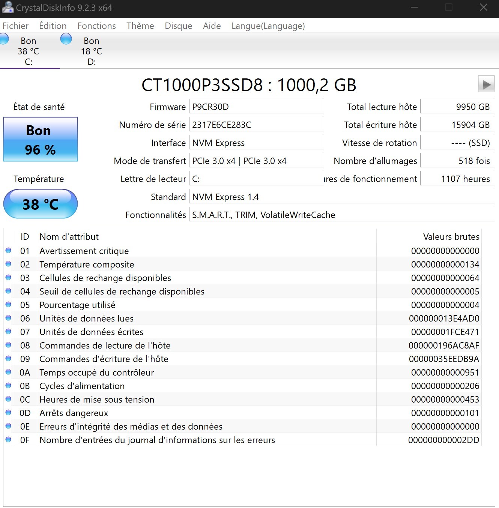Open the Édition menu
This screenshot has height=508, width=499.
click(53, 26)
